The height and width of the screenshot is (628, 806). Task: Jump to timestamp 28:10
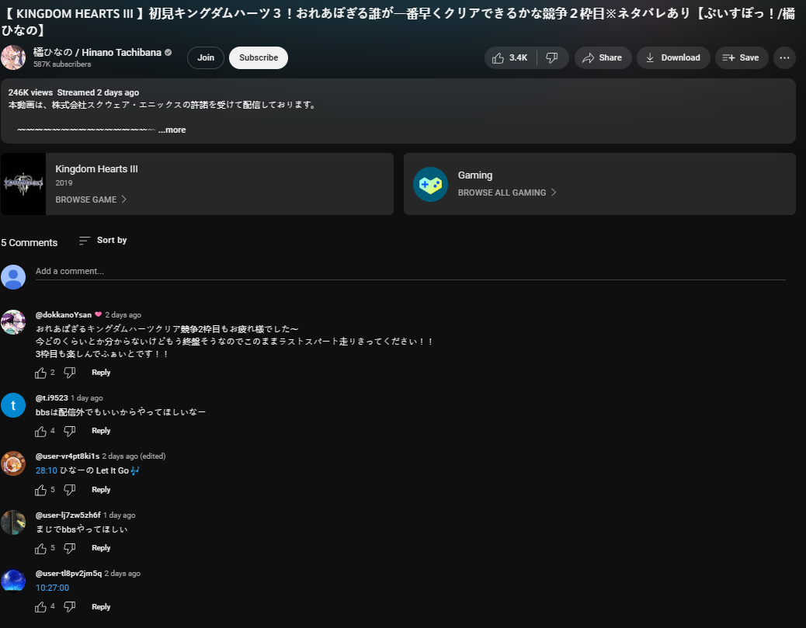(47, 470)
